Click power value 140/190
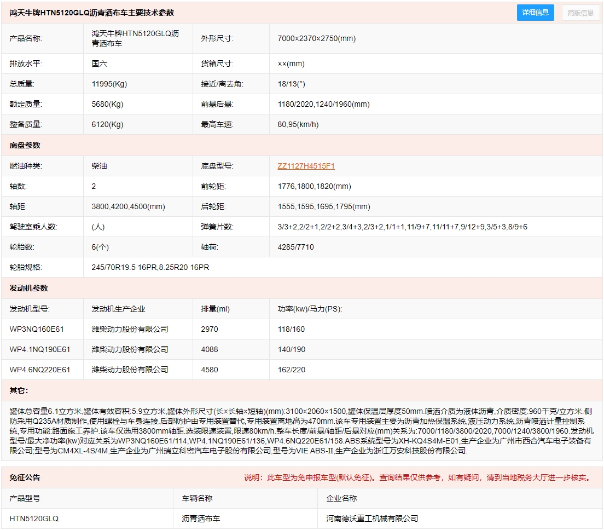Screen dimensions: 604x530 (x=292, y=350)
